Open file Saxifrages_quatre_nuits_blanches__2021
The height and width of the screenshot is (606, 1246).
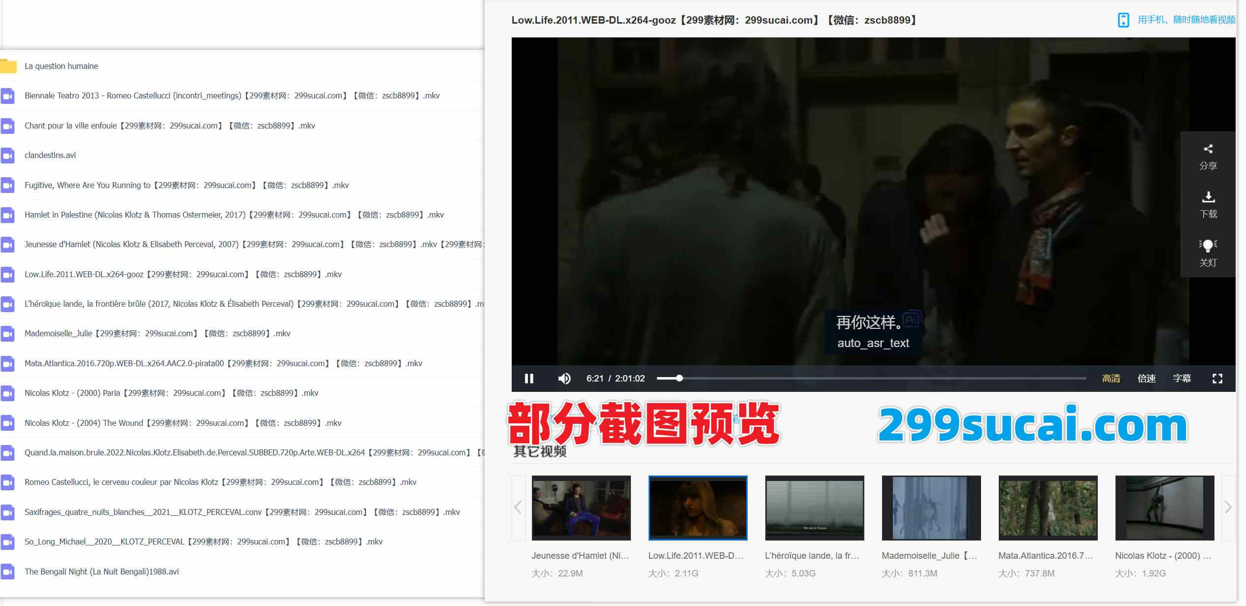(x=242, y=512)
